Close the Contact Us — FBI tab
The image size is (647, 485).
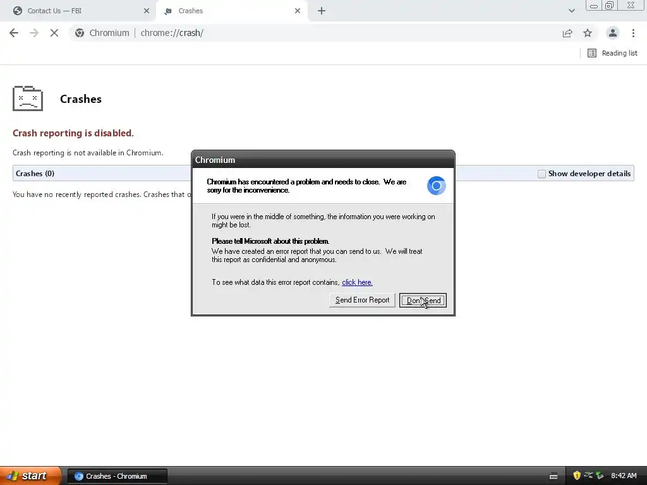coord(147,11)
